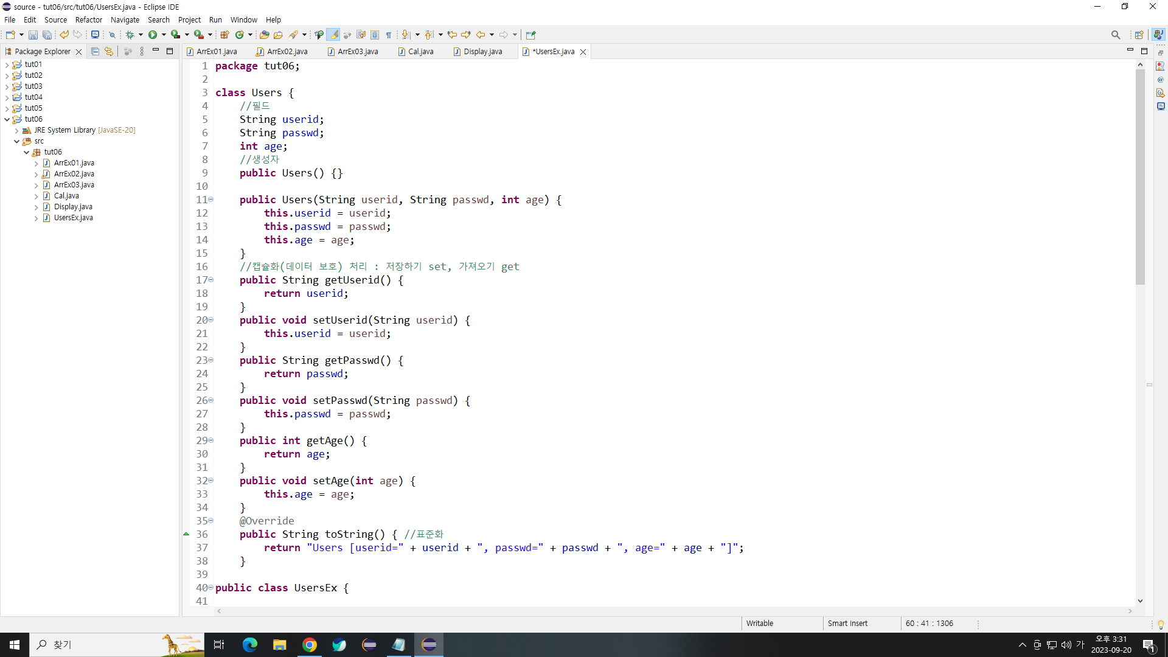Click the Save toolbar icon
1168x657 pixels.
[x=33, y=35]
